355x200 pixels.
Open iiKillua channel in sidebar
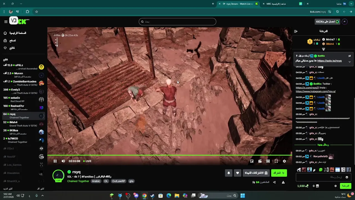click(24, 132)
